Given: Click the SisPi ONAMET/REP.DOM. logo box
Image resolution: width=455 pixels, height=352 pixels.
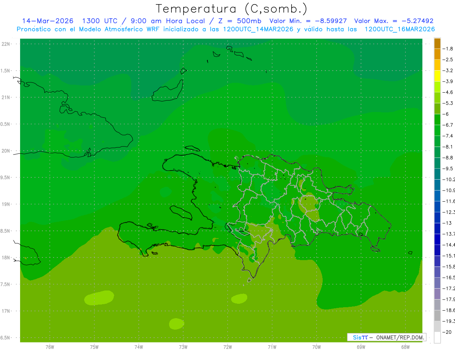Looking at the screenshot, I should click(386, 337).
